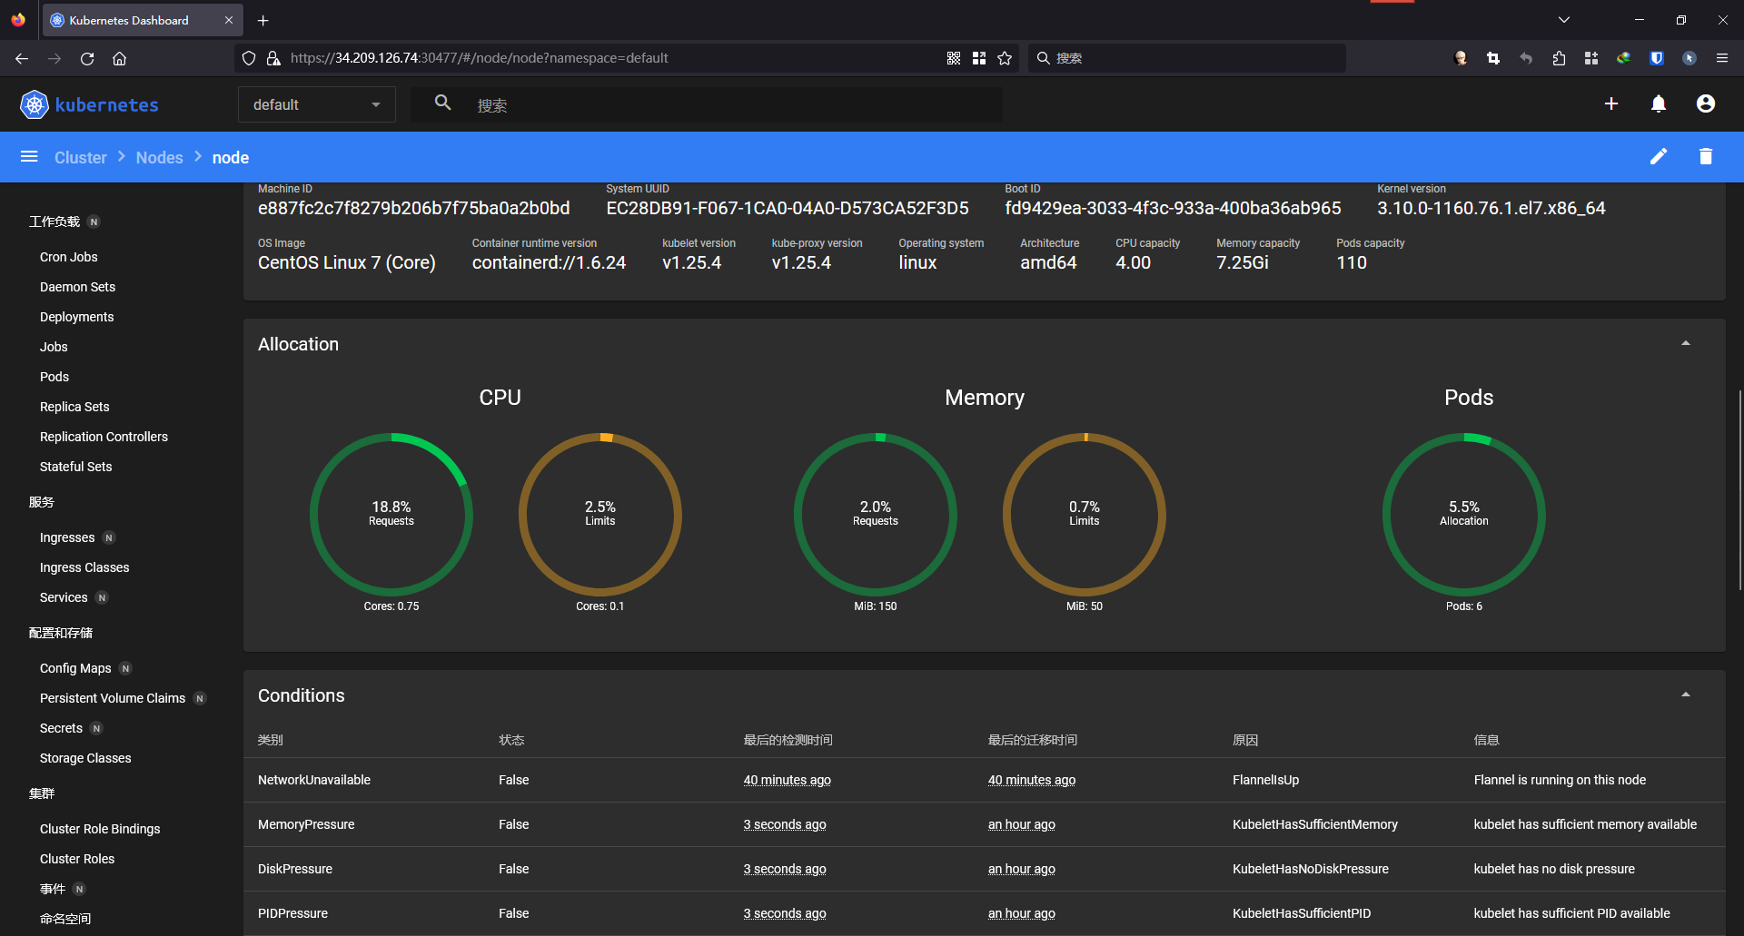Click the browser search box
This screenshot has height=936, width=1744.
point(1188,58)
